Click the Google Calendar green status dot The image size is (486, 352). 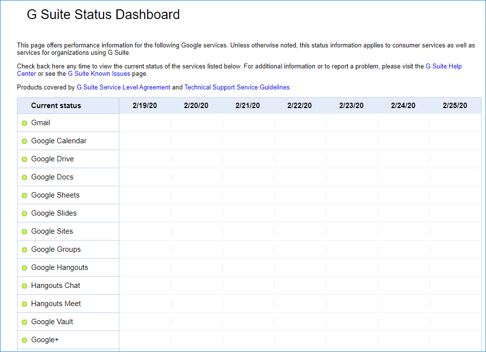point(24,141)
